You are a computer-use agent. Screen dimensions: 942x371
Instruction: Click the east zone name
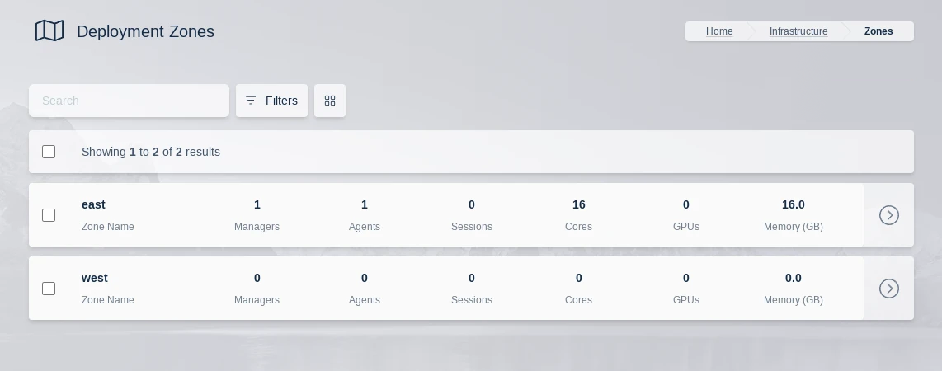pos(93,204)
